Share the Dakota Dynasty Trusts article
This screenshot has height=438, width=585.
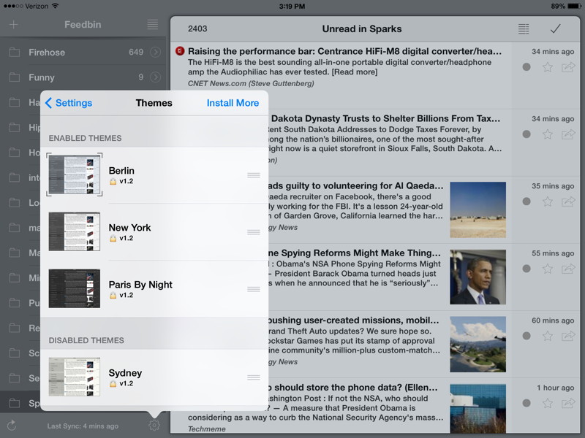click(x=568, y=134)
